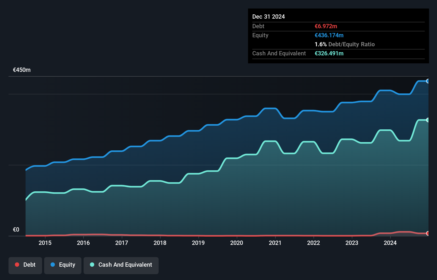Screen dimensions: 437x280
Task: Toggle the Equity series in the legend
Action: pyautogui.click(x=63, y=265)
